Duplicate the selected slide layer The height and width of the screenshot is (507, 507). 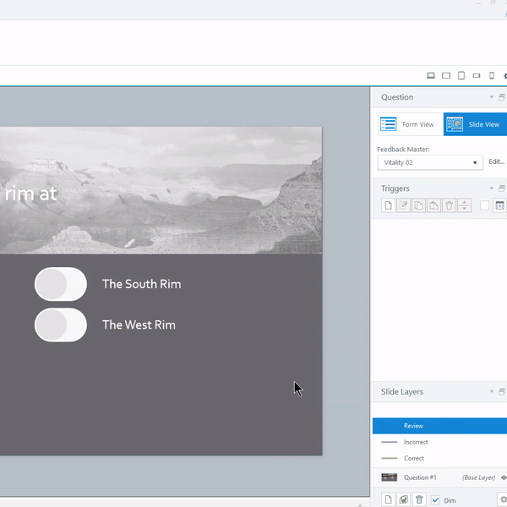pos(403,499)
